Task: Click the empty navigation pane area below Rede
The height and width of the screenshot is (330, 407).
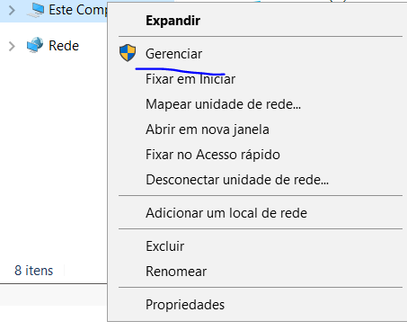Action: (x=54, y=156)
